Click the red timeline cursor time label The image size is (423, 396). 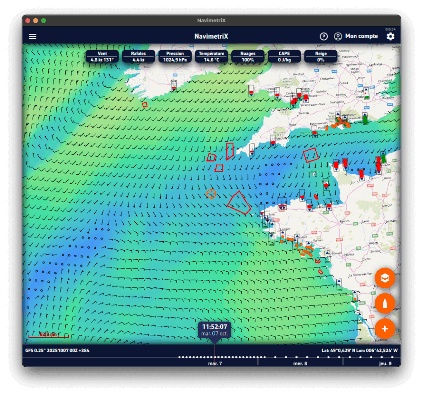click(214, 329)
